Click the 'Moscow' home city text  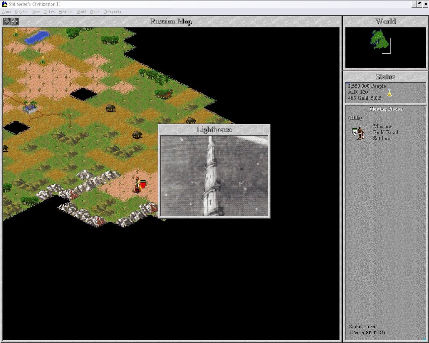click(x=382, y=126)
